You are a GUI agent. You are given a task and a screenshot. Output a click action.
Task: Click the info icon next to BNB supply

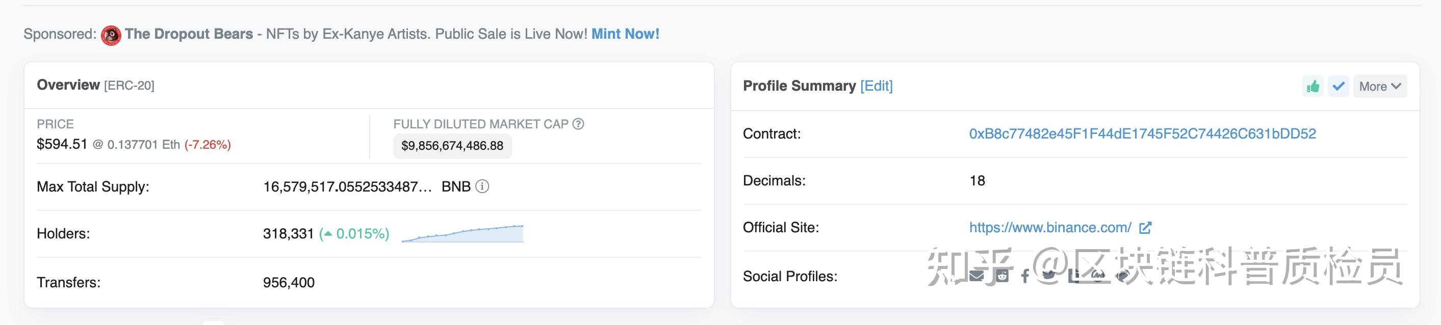pos(482,186)
